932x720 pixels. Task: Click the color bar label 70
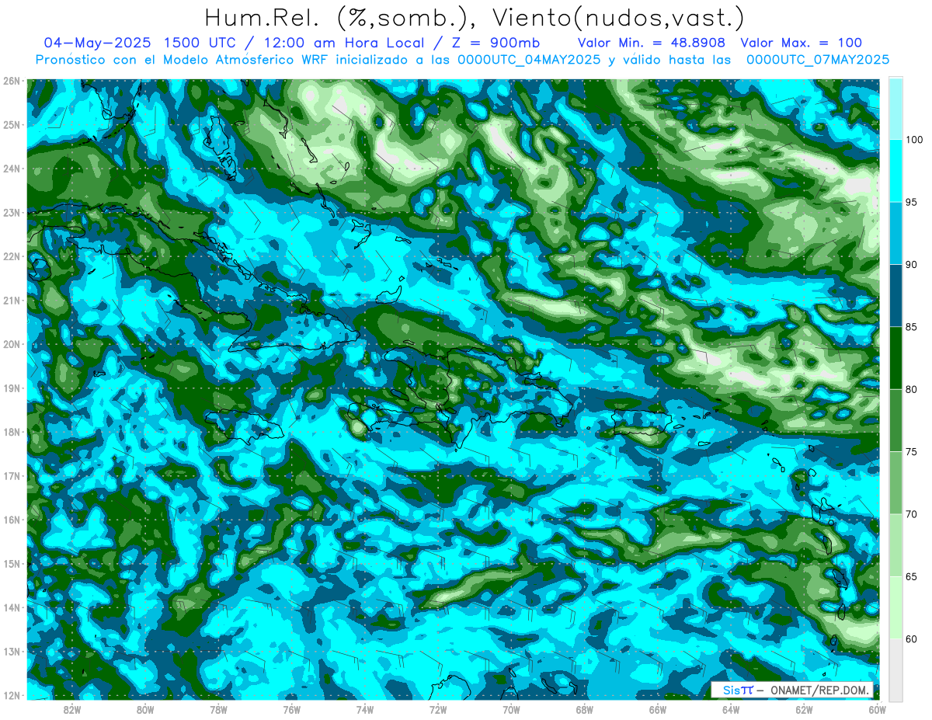[x=912, y=514]
